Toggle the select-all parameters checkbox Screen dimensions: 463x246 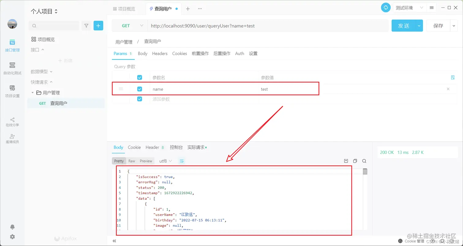140,78
